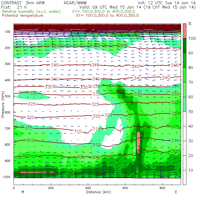Select the 'E' east-end marker

[176, 192]
